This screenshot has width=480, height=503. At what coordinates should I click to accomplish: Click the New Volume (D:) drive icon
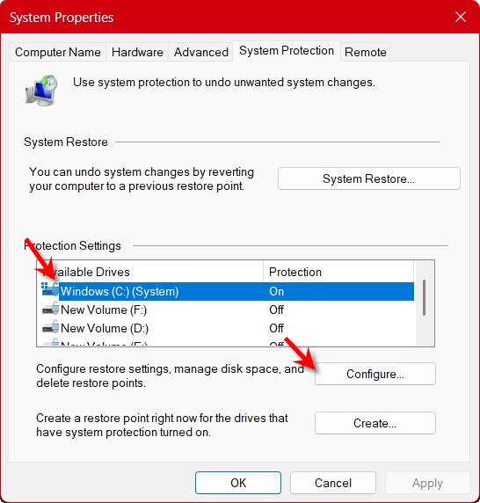click(51, 328)
